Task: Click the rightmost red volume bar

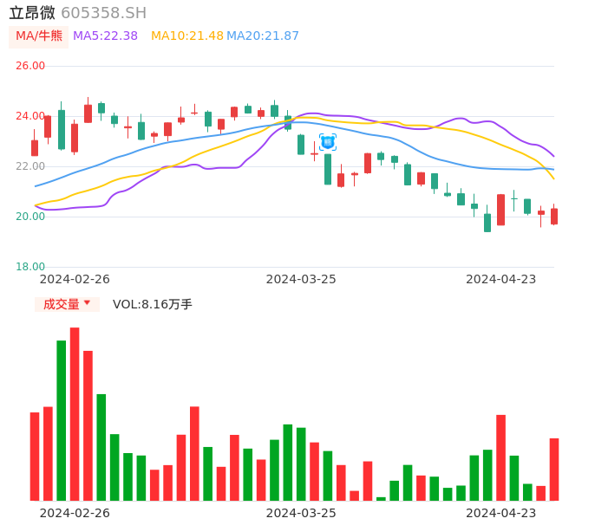Action: point(554,469)
